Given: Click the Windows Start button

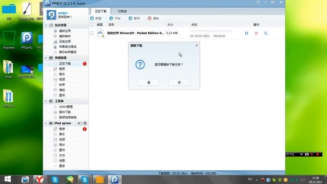Looking at the screenshot, I should coord(8,179).
